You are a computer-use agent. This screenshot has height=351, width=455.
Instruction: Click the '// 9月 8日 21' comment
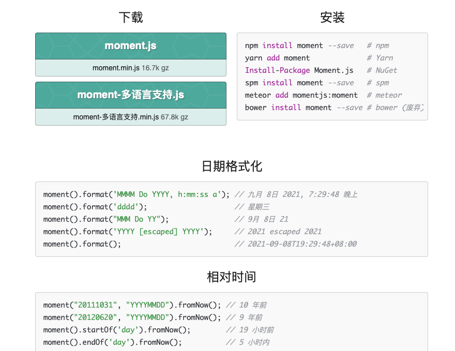tap(262, 219)
